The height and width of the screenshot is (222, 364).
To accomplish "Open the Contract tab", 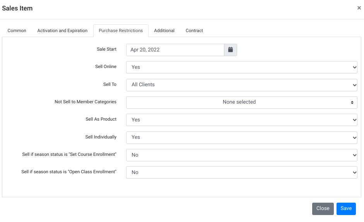I will (x=194, y=31).
